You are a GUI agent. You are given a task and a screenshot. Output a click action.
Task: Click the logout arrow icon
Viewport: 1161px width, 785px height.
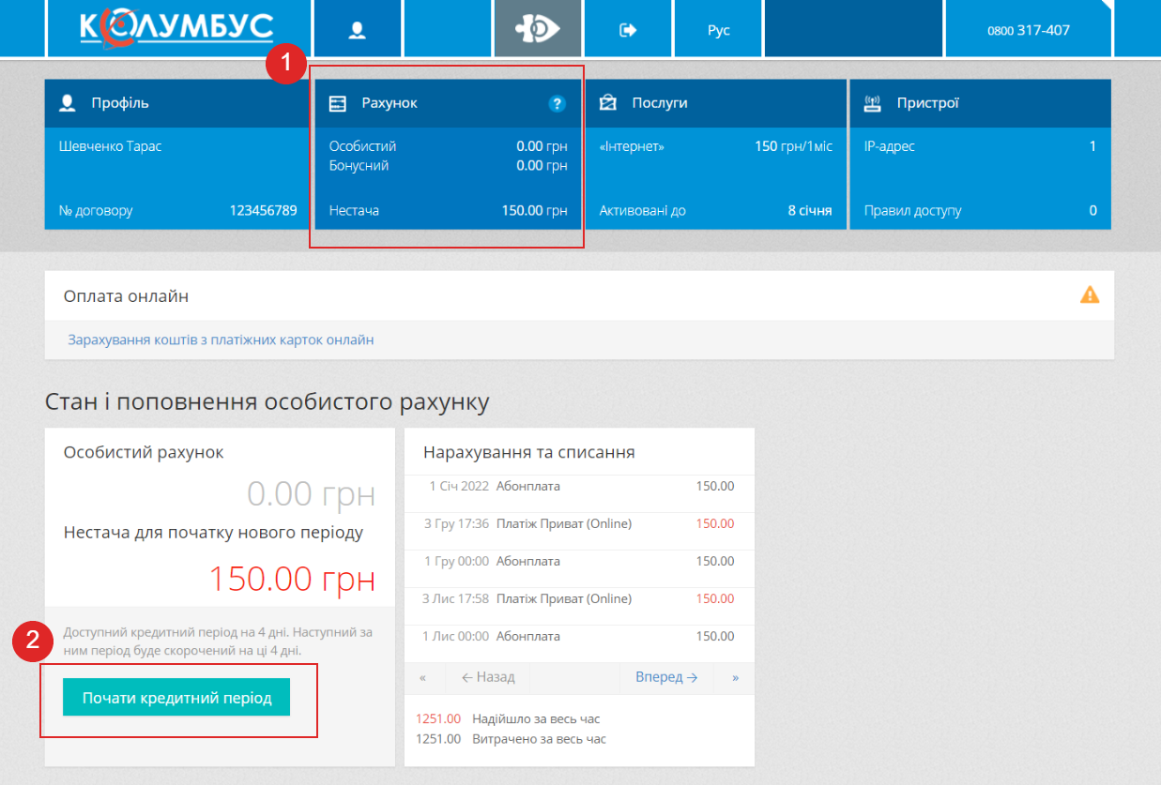click(628, 30)
